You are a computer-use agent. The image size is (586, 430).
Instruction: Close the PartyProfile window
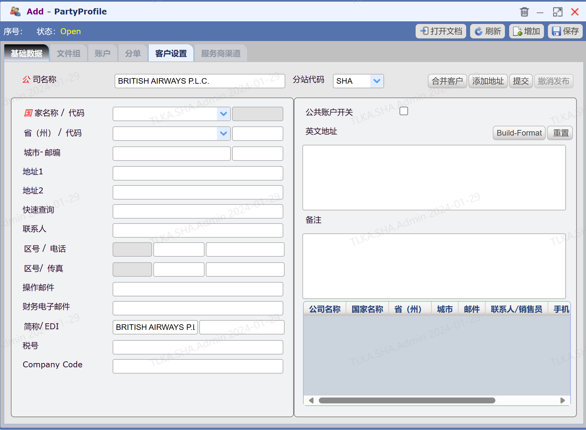click(x=575, y=12)
